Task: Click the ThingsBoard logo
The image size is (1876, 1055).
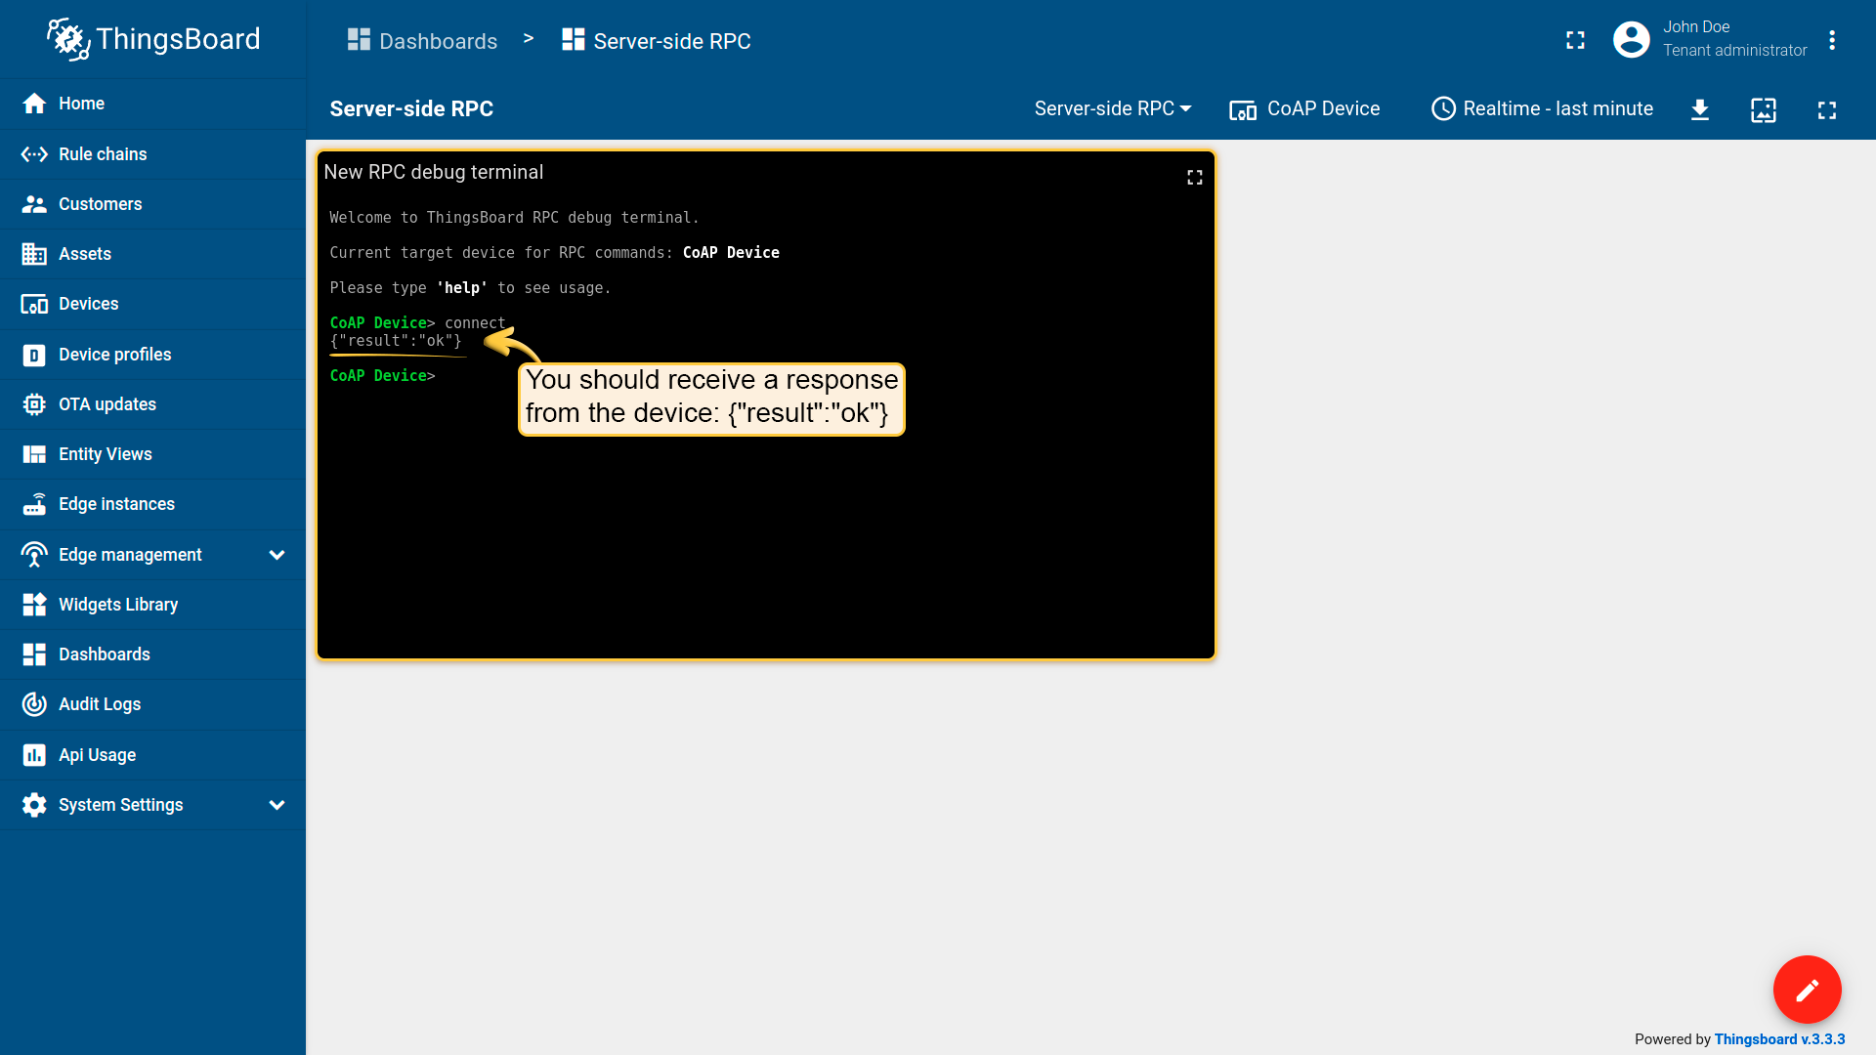Action: point(153,39)
